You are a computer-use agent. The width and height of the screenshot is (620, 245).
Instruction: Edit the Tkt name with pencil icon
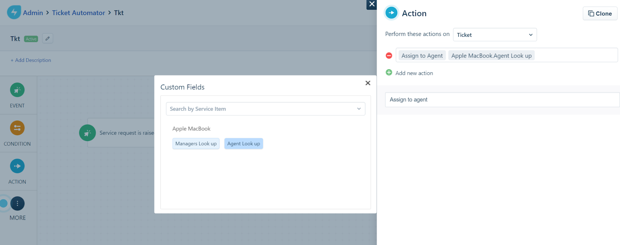pos(48,39)
